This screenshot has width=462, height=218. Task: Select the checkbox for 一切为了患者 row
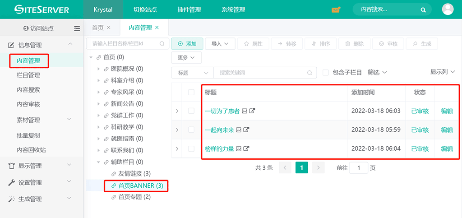pyautogui.click(x=191, y=111)
